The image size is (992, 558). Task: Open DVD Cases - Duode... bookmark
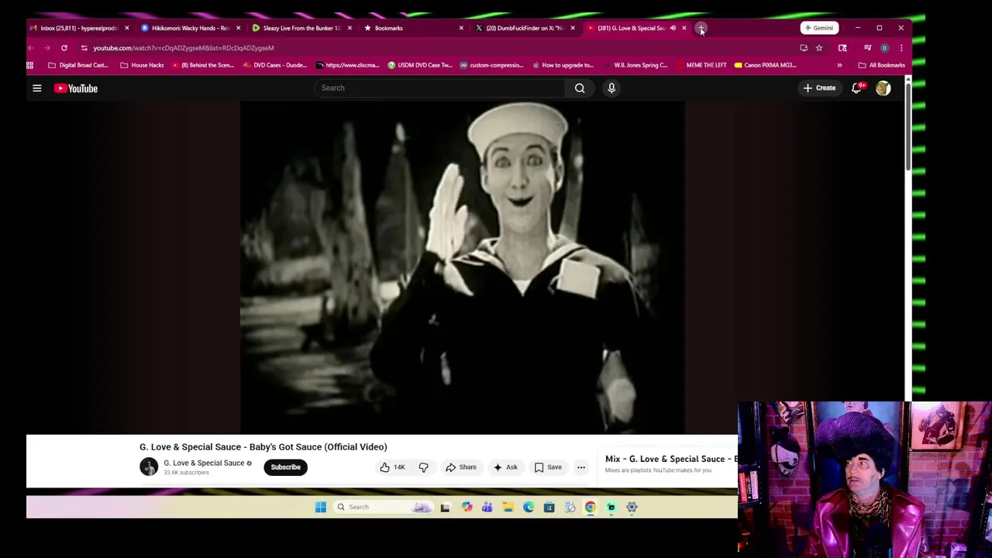click(x=275, y=65)
